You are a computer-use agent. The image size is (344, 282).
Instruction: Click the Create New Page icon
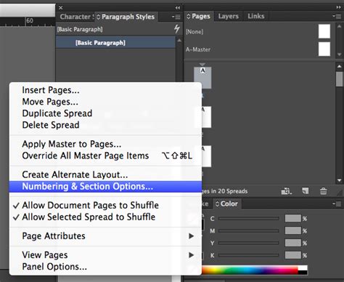(306, 191)
